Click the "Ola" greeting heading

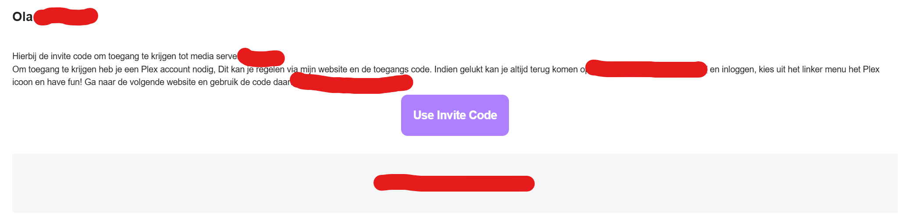click(22, 17)
